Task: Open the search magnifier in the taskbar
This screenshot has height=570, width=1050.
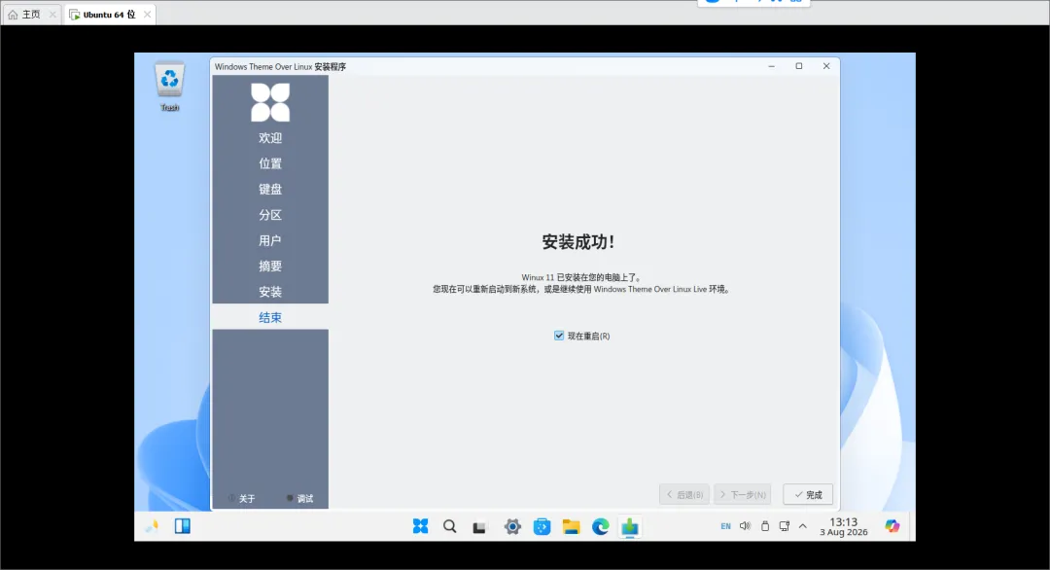Action: point(450,526)
